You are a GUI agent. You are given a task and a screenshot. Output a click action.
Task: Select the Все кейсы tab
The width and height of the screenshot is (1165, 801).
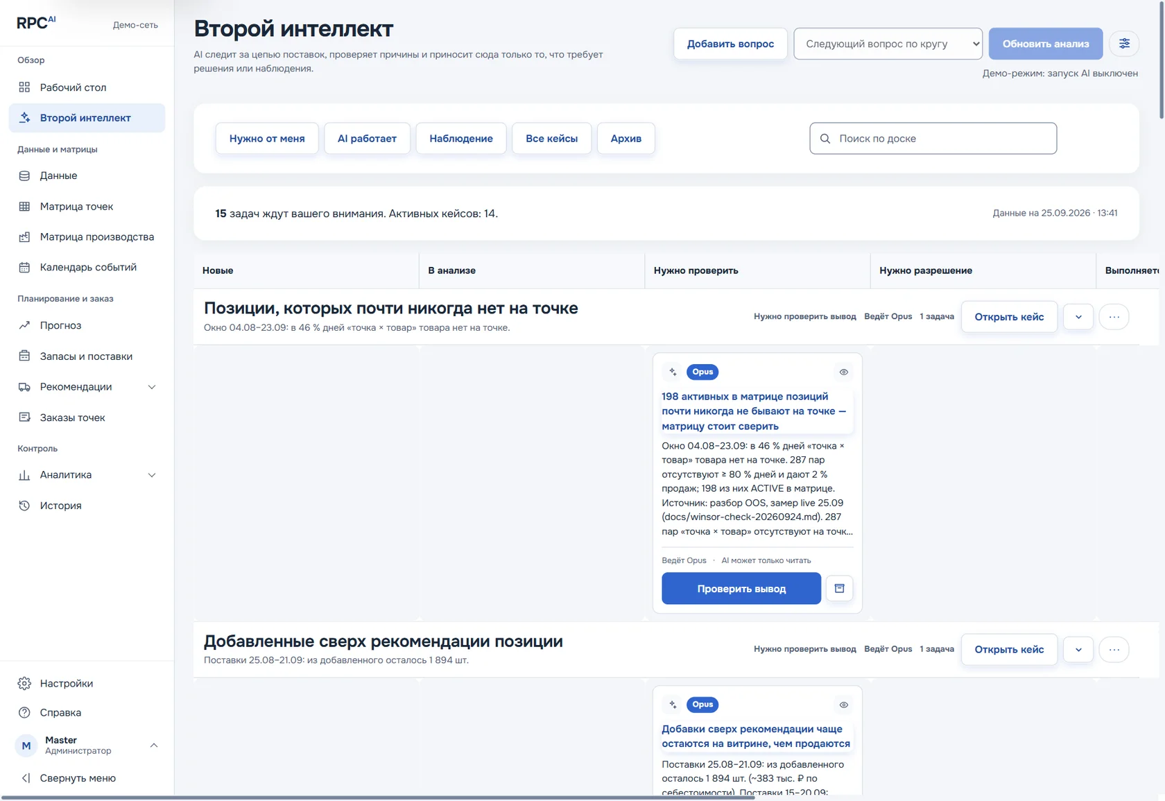tap(551, 139)
